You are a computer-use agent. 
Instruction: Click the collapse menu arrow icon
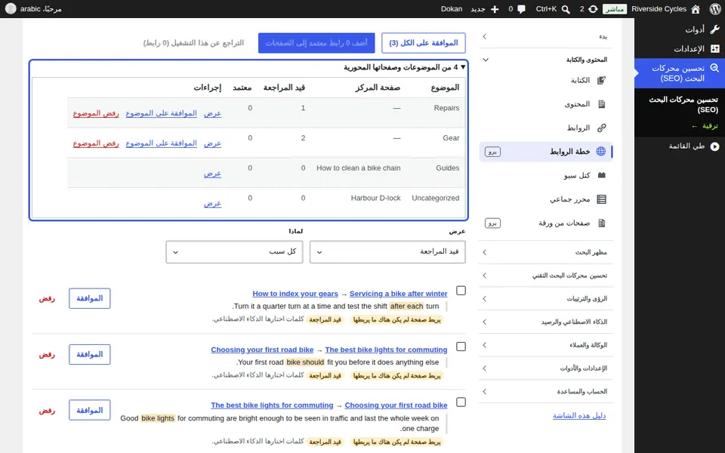tap(715, 146)
